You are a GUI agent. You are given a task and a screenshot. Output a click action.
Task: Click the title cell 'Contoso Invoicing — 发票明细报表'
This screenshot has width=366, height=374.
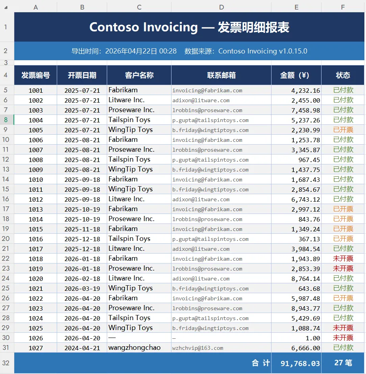[189, 27]
